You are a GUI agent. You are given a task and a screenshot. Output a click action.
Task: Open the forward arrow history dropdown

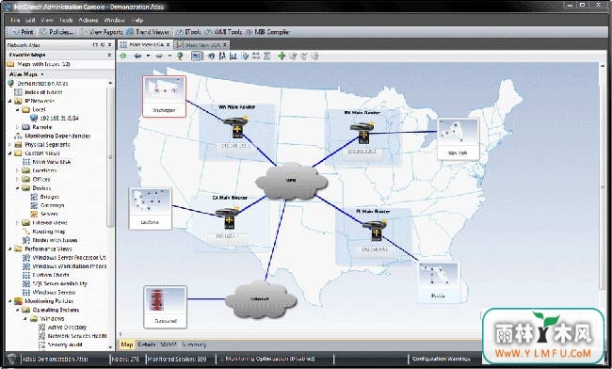[x=169, y=56]
